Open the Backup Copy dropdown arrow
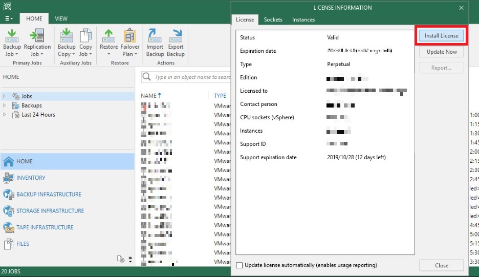Screen dimensions: 479x277 click(x=73, y=54)
